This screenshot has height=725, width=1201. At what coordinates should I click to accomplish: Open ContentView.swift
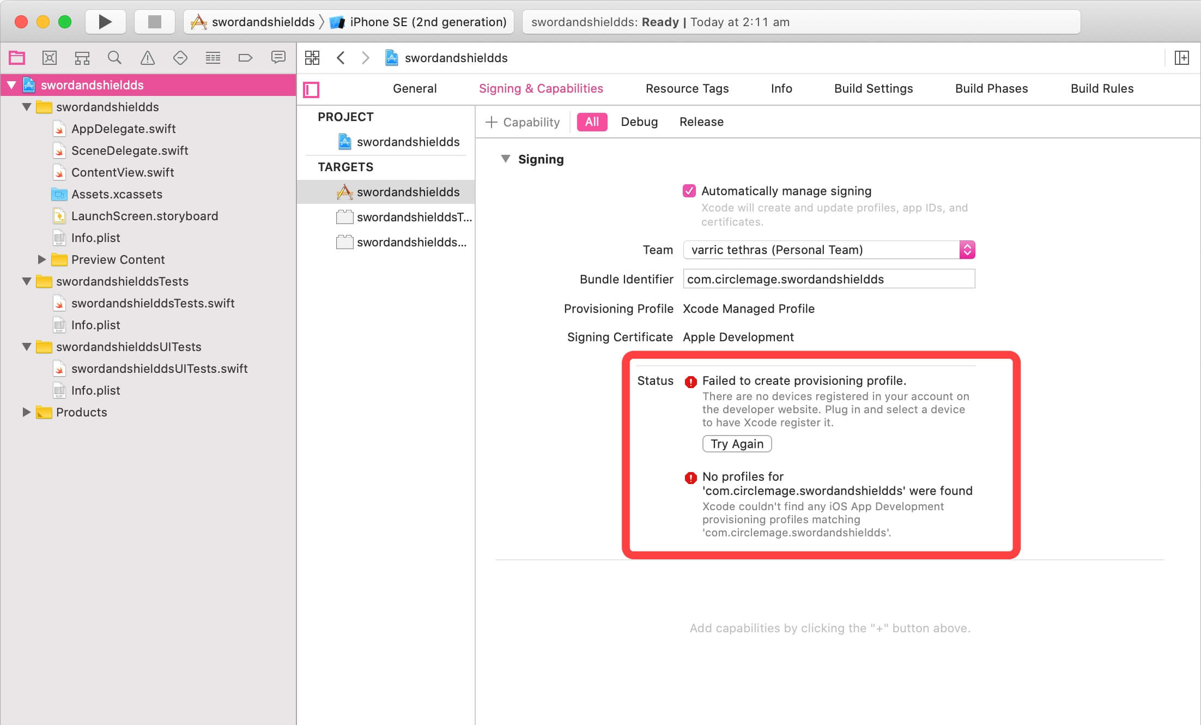(x=123, y=172)
